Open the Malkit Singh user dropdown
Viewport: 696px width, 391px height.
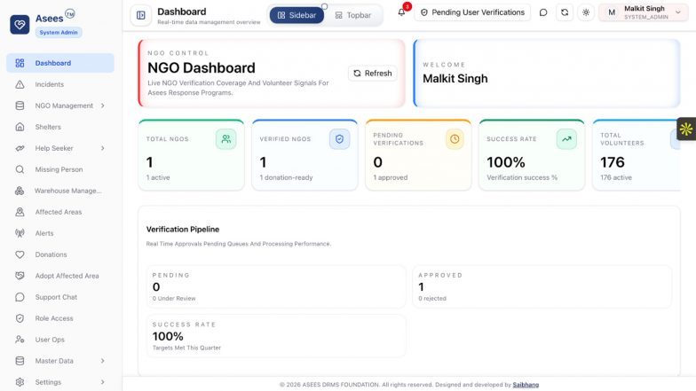(x=643, y=12)
